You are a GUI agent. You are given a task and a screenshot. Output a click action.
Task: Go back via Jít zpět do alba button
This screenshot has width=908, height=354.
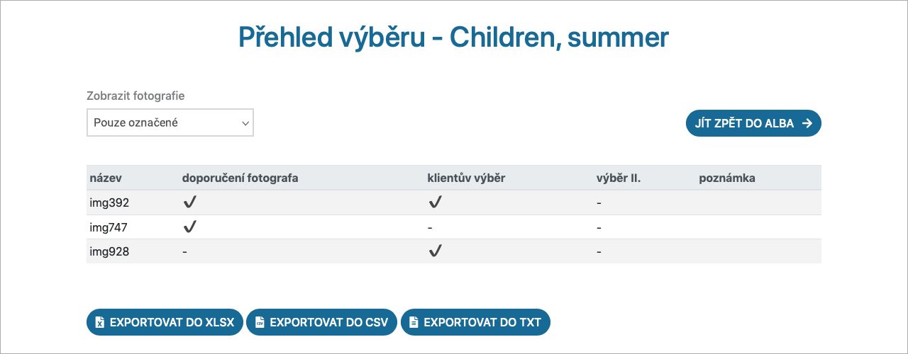pos(753,123)
